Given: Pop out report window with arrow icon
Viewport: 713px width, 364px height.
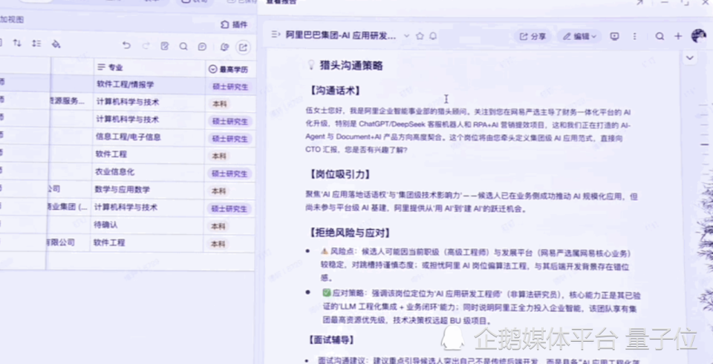Looking at the screenshot, I should tap(639, 2).
